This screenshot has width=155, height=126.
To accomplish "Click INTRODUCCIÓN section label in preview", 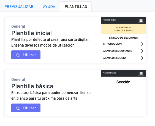I will [x=112, y=44].
